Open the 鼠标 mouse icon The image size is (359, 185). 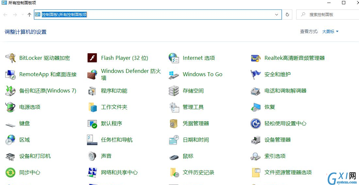click(174, 157)
